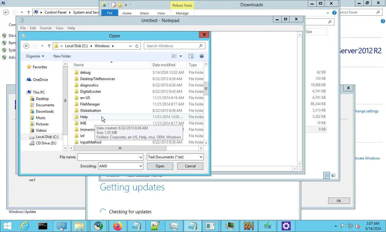Click the file list vertical scrollbar thumb
Screen dimensions: 386x232
(206, 89)
